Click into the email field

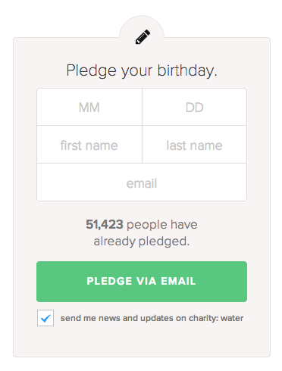point(142,182)
